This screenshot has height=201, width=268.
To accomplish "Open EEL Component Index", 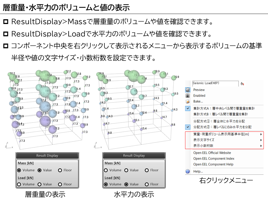I will (x=214, y=159).
